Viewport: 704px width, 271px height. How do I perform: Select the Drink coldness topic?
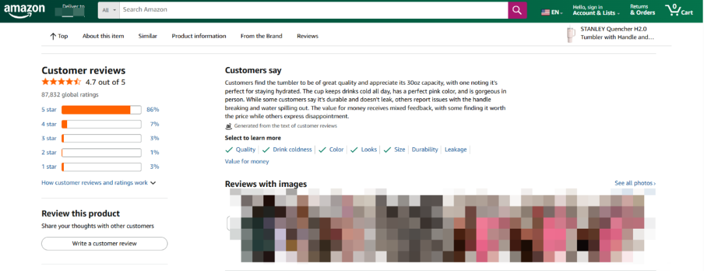(x=287, y=149)
